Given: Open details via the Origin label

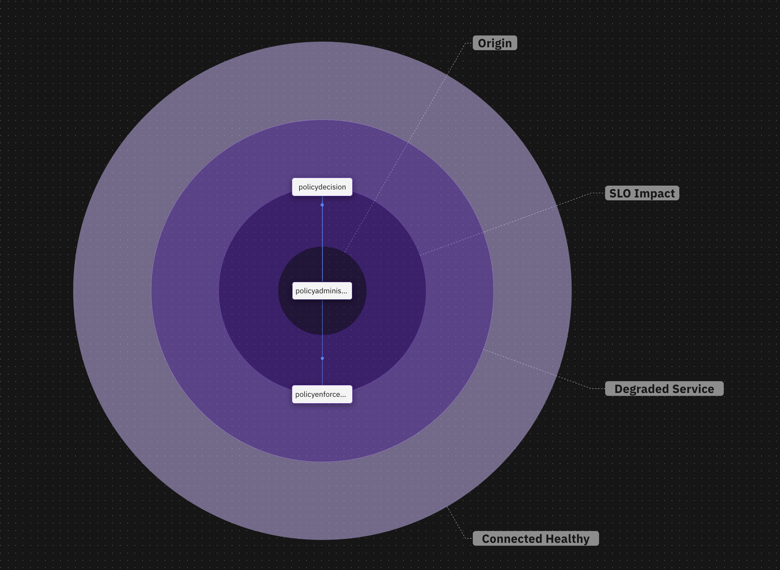Looking at the screenshot, I should coord(495,43).
